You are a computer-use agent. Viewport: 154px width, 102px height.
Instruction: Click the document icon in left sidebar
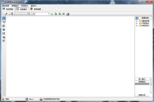pyautogui.click(x=4, y=30)
